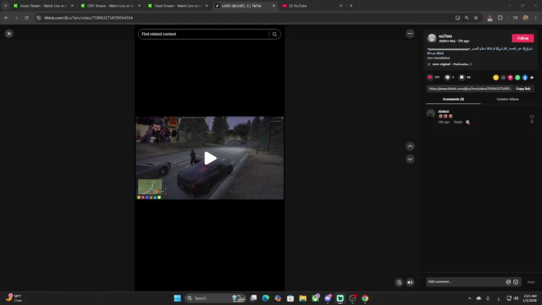Viewport: 542px width, 305px height.
Task: Click the taskbar Search box
Action: tap(216, 298)
